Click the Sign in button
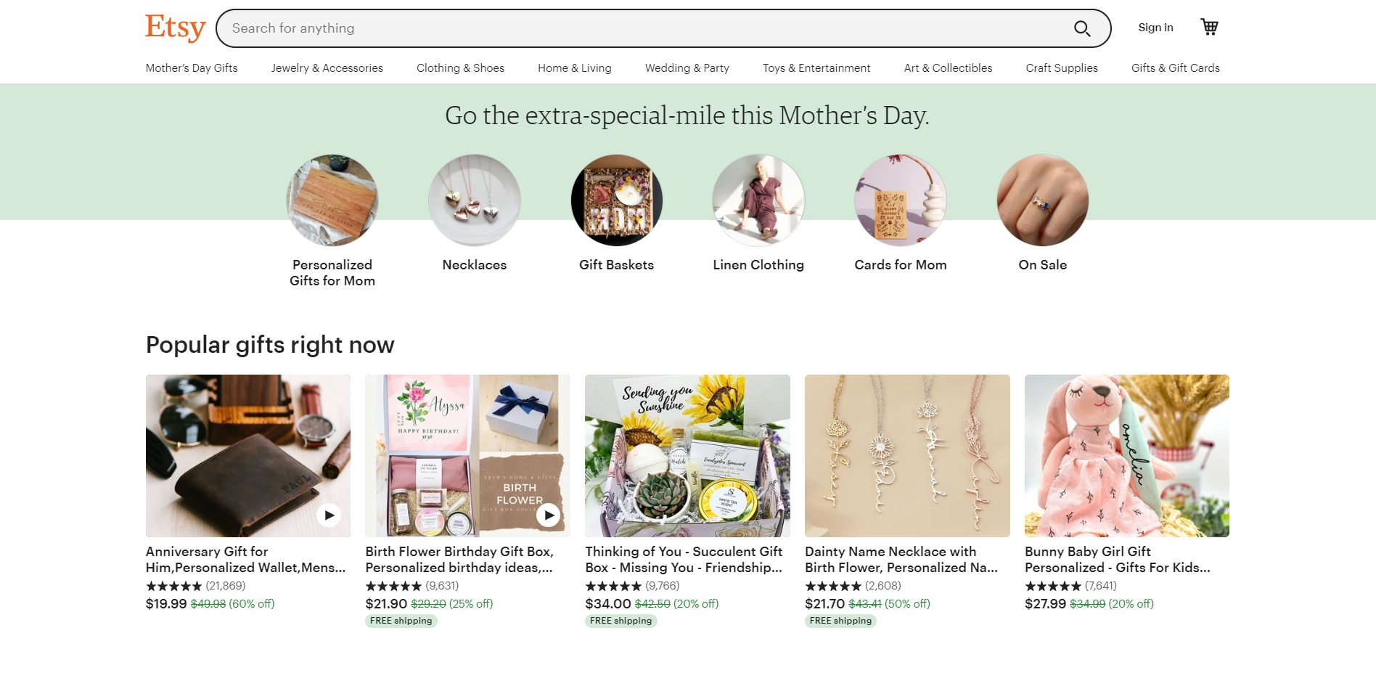Image resolution: width=1376 pixels, height=673 pixels. pos(1155,27)
